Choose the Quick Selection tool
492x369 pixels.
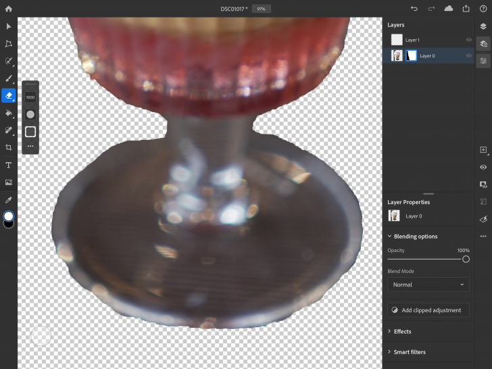(9, 61)
